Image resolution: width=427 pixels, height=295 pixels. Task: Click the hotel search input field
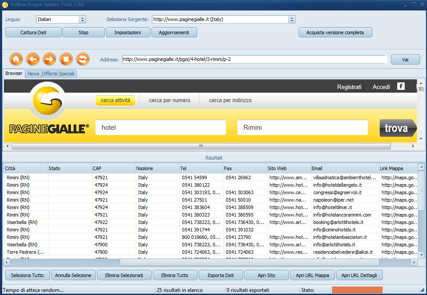[x=161, y=127]
